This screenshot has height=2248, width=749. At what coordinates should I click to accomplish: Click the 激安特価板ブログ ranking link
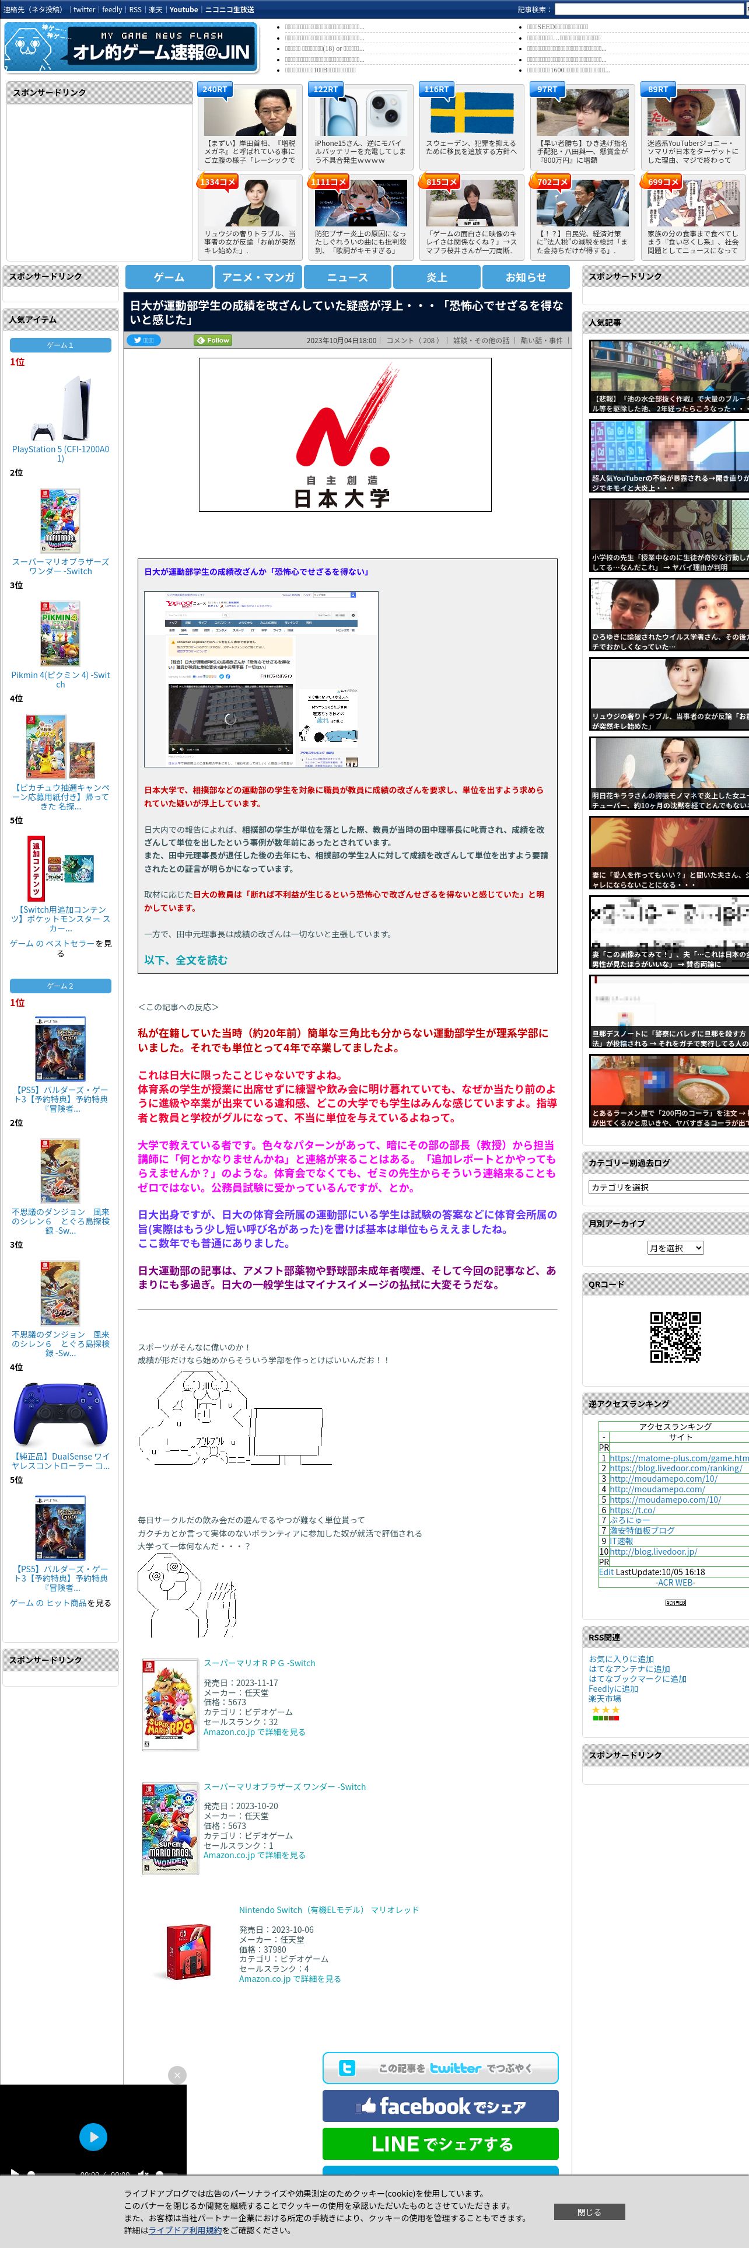tap(642, 1531)
